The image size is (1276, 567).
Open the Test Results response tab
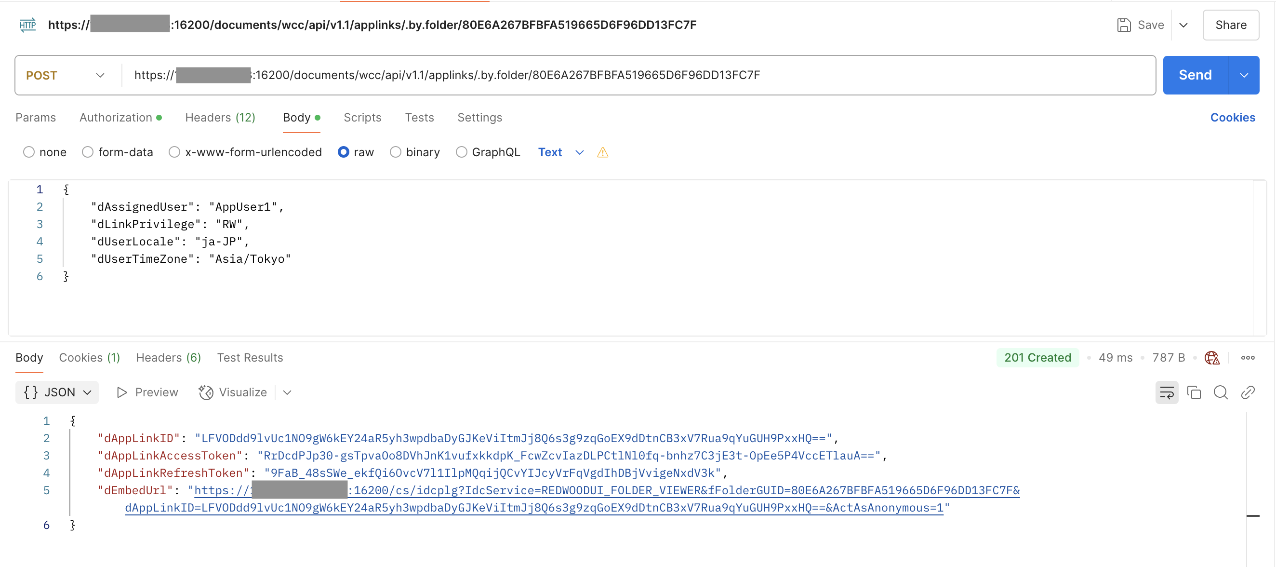point(250,358)
